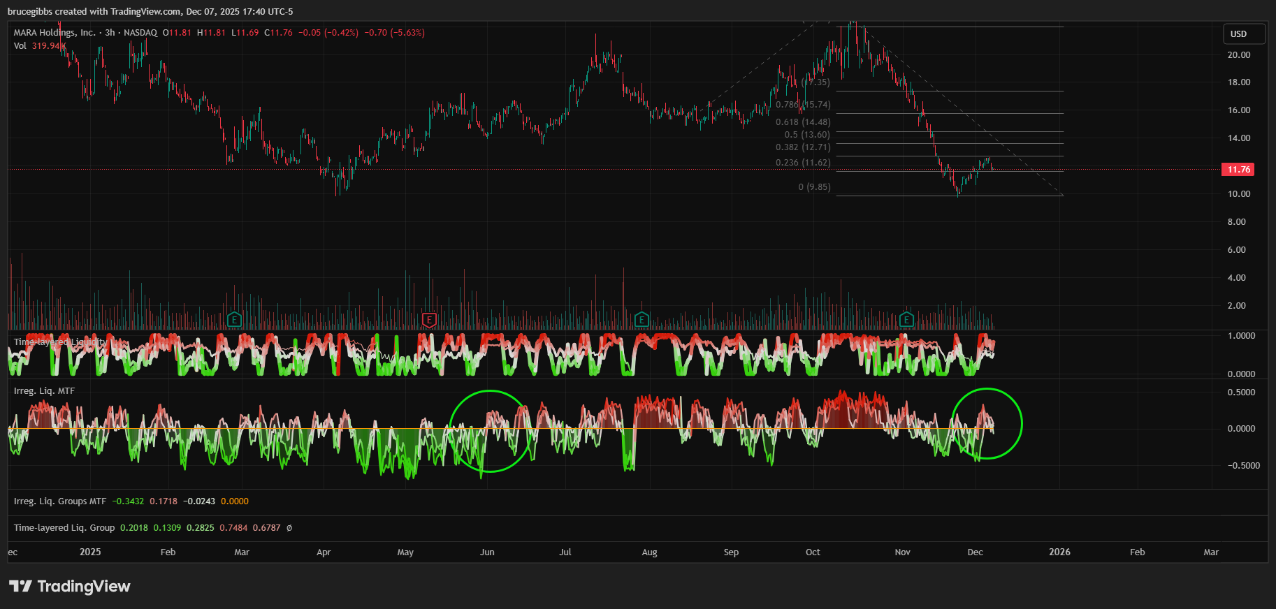Click the 0 (9.85) Fibonacci level label
This screenshot has width=1276, height=609.
point(814,187)
